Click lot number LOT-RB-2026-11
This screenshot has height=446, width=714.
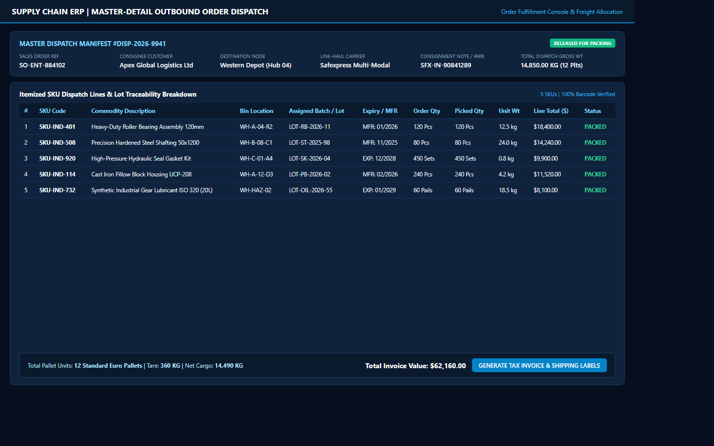coord(309,127)
